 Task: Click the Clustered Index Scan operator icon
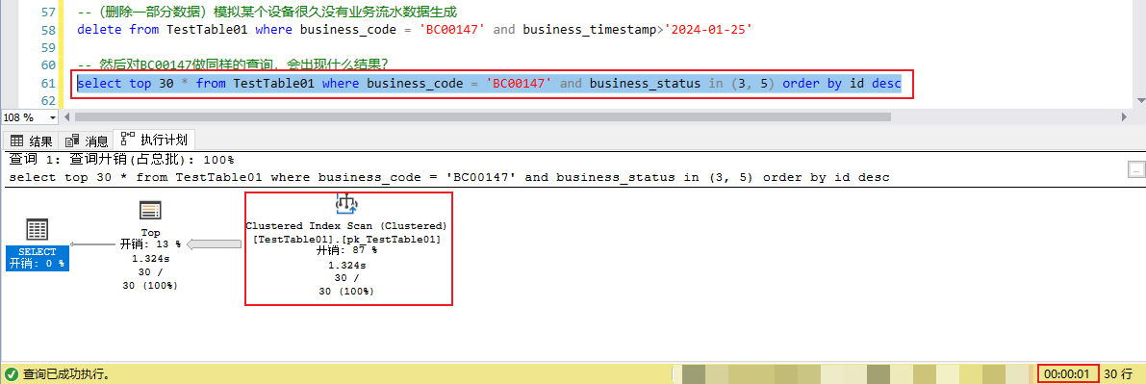coord(346,204)
